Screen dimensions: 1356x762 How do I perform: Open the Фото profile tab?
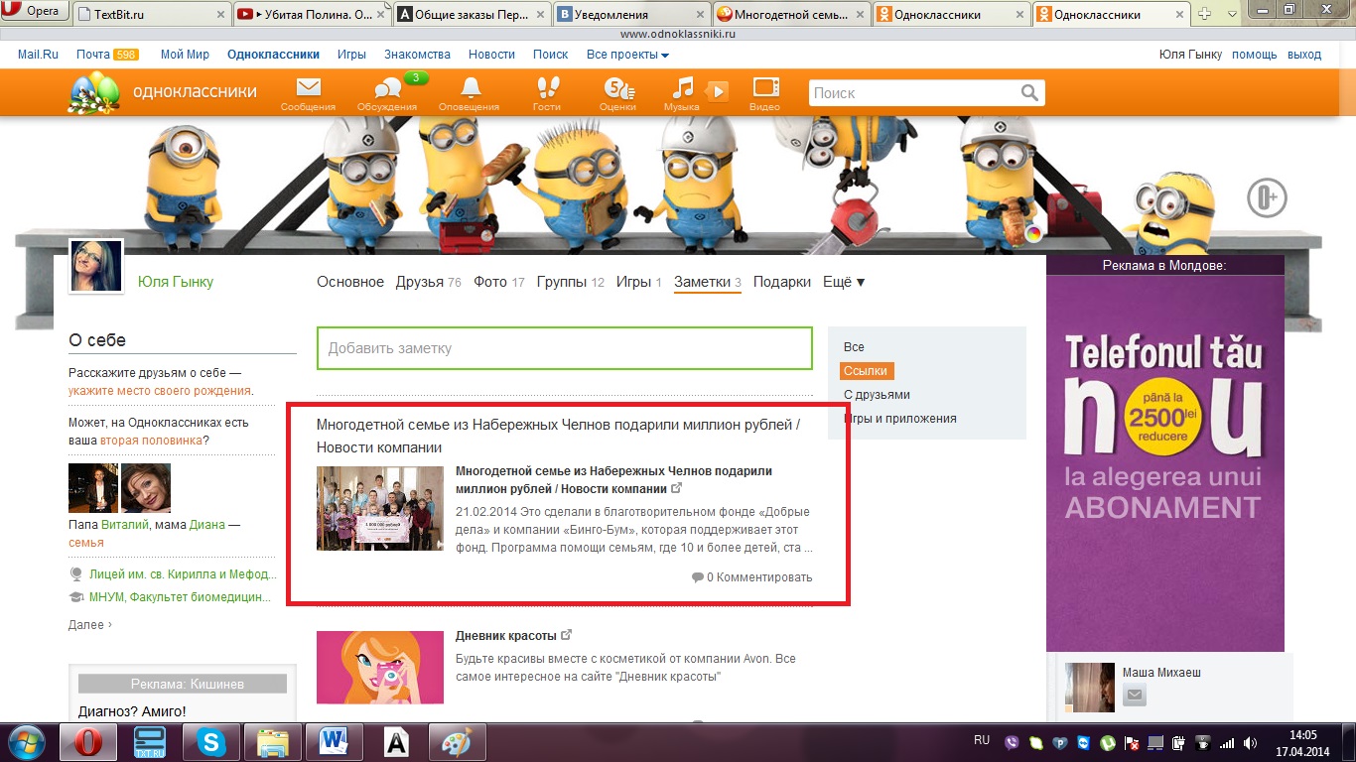tap(498, 282)
